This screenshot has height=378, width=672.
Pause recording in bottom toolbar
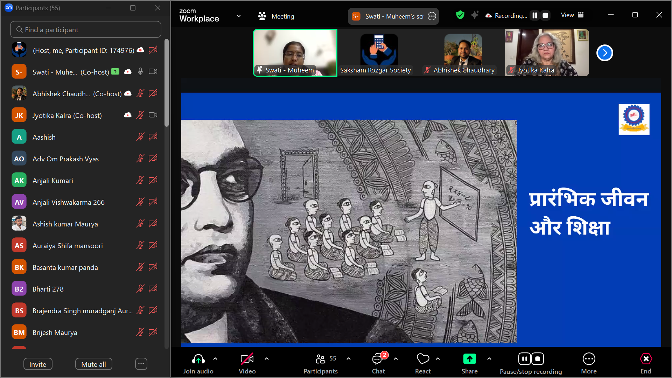[x=524, y=359]
